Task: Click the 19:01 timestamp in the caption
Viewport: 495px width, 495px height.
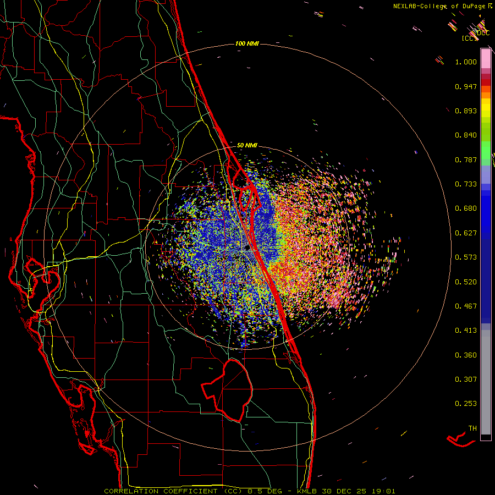Action: click(383, 491)
